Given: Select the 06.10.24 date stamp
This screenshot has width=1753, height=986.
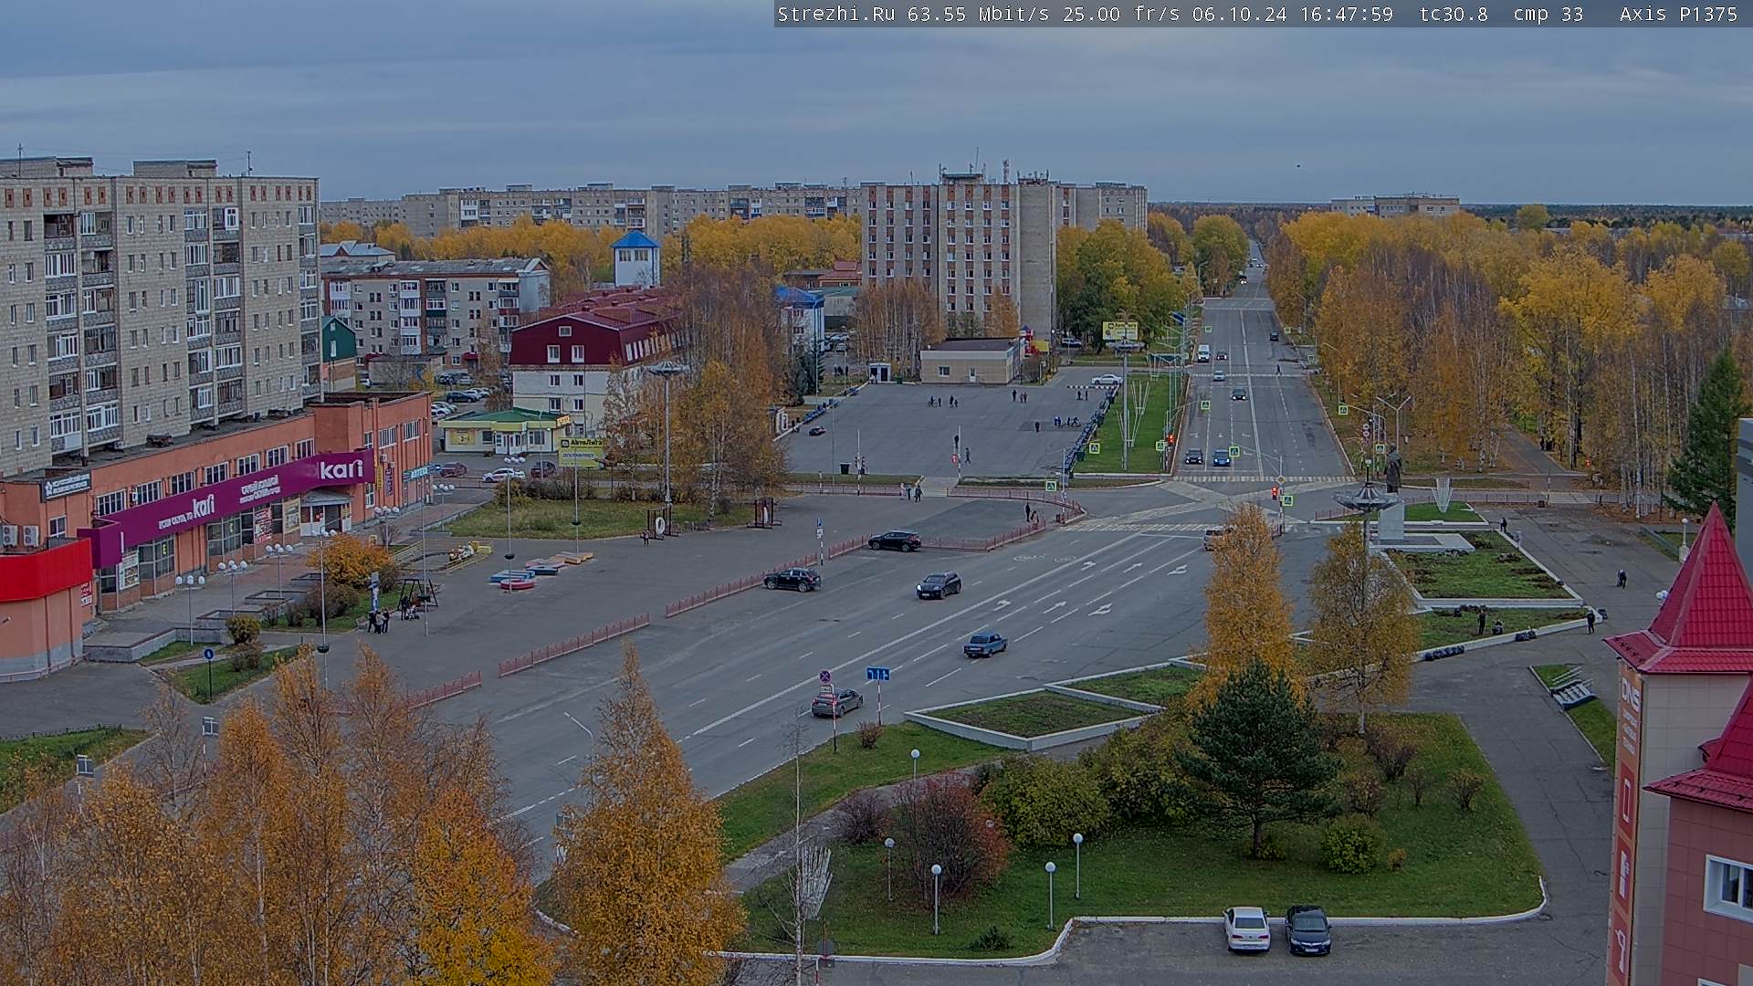Looking at the screenshot, I should pyautogui.click(x=1239, y=14).
